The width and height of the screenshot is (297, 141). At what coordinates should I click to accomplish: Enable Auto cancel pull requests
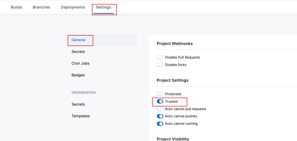pos(160,109)
